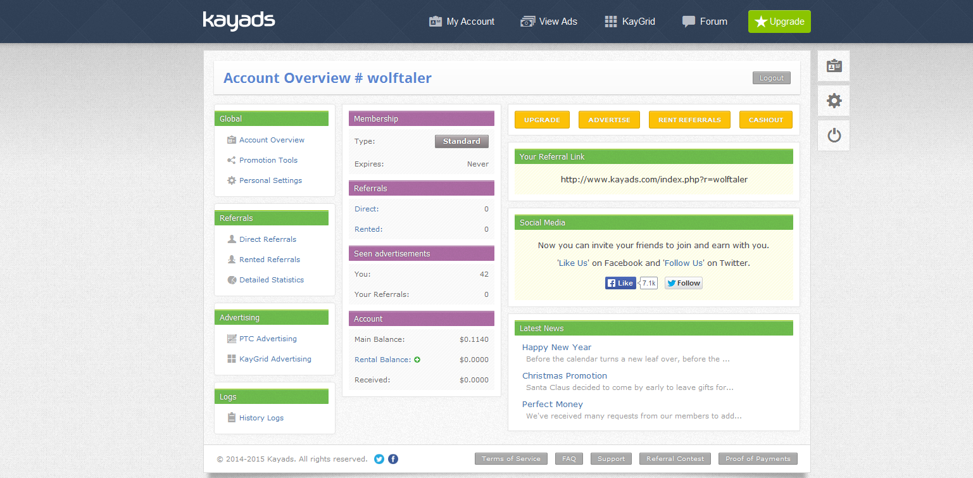
Task: Open Forum in top navigation
Action: coord(705,22)
